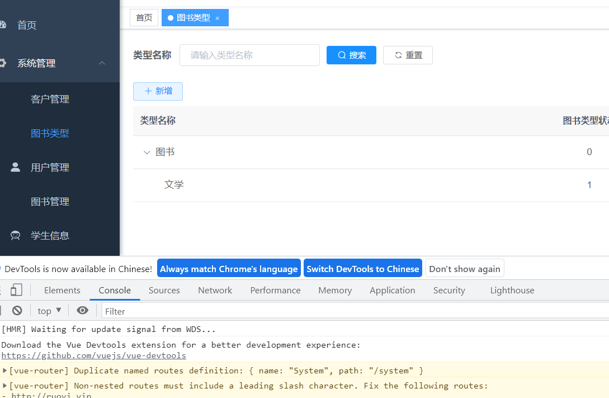Click status value 0 in 图书 row
Viewport: 609px width, 398px height.
click(x=589, y=152)
